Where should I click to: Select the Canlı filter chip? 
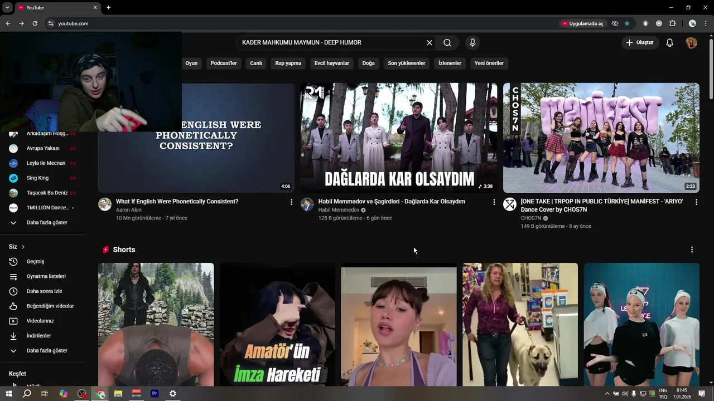(x=256, y=63)
